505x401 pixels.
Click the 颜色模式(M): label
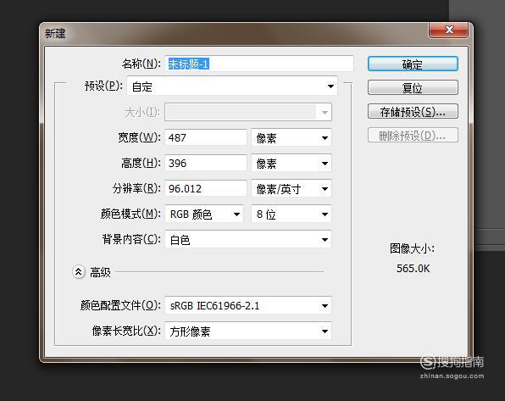coord(130,214)
